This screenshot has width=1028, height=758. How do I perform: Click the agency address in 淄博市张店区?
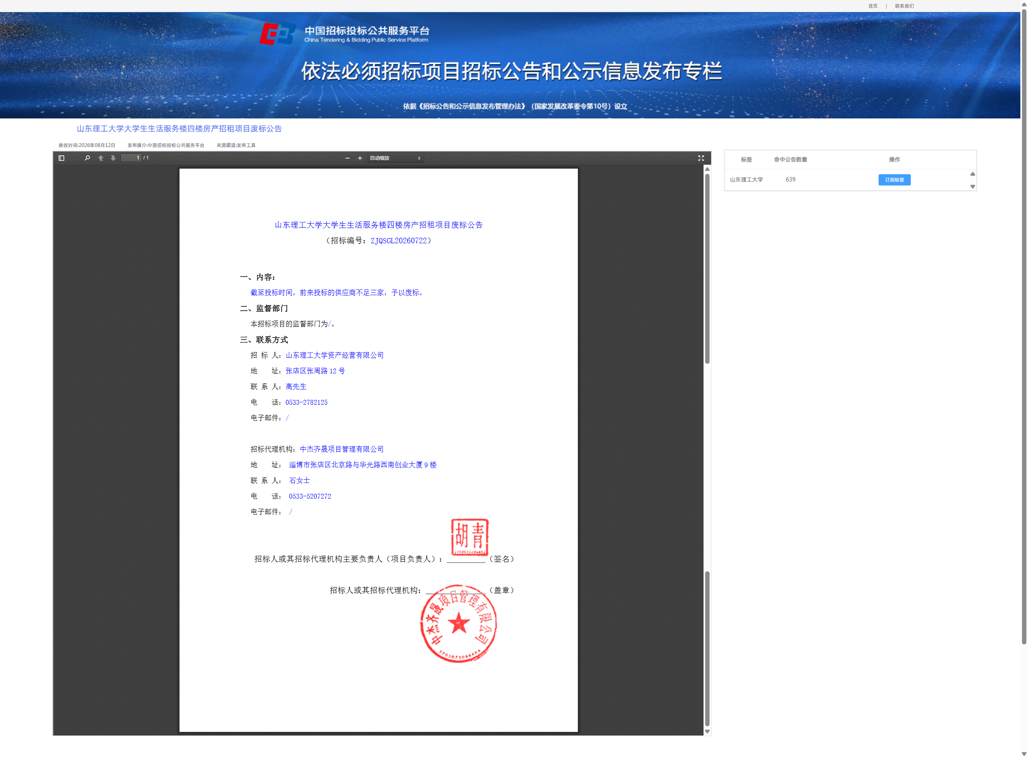pyautogui.click(x=363, y=465)
